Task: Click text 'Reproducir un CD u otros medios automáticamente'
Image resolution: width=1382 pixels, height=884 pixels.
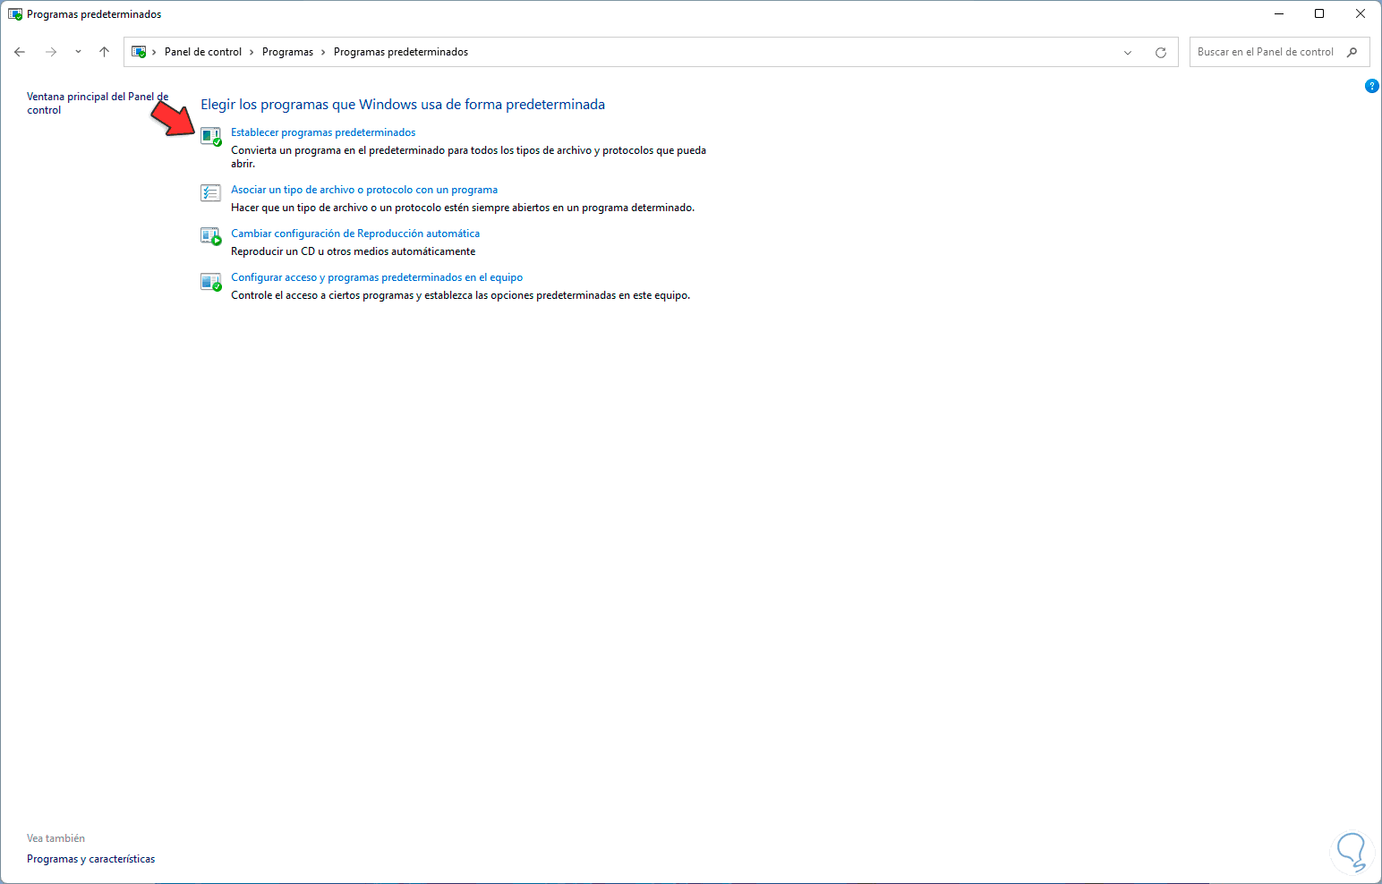Action: (353, 251)
